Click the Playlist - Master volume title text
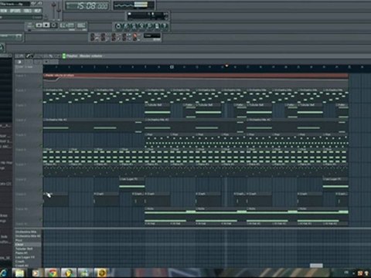This screenshot has width=371, height=278. point(84,56)
